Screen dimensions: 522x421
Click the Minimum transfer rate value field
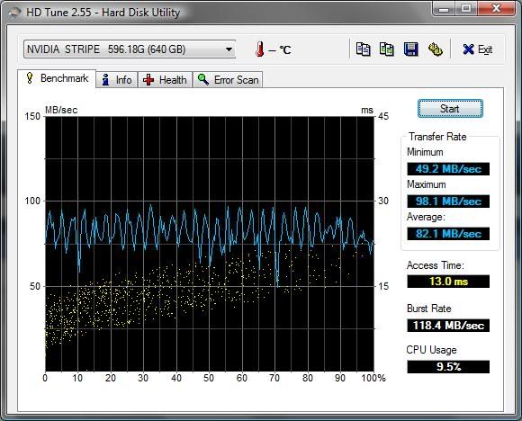tap(448, 169)
